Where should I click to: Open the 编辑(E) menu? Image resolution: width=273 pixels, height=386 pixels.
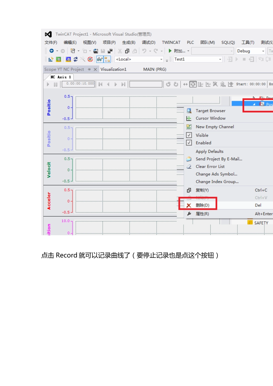[70, 43]
